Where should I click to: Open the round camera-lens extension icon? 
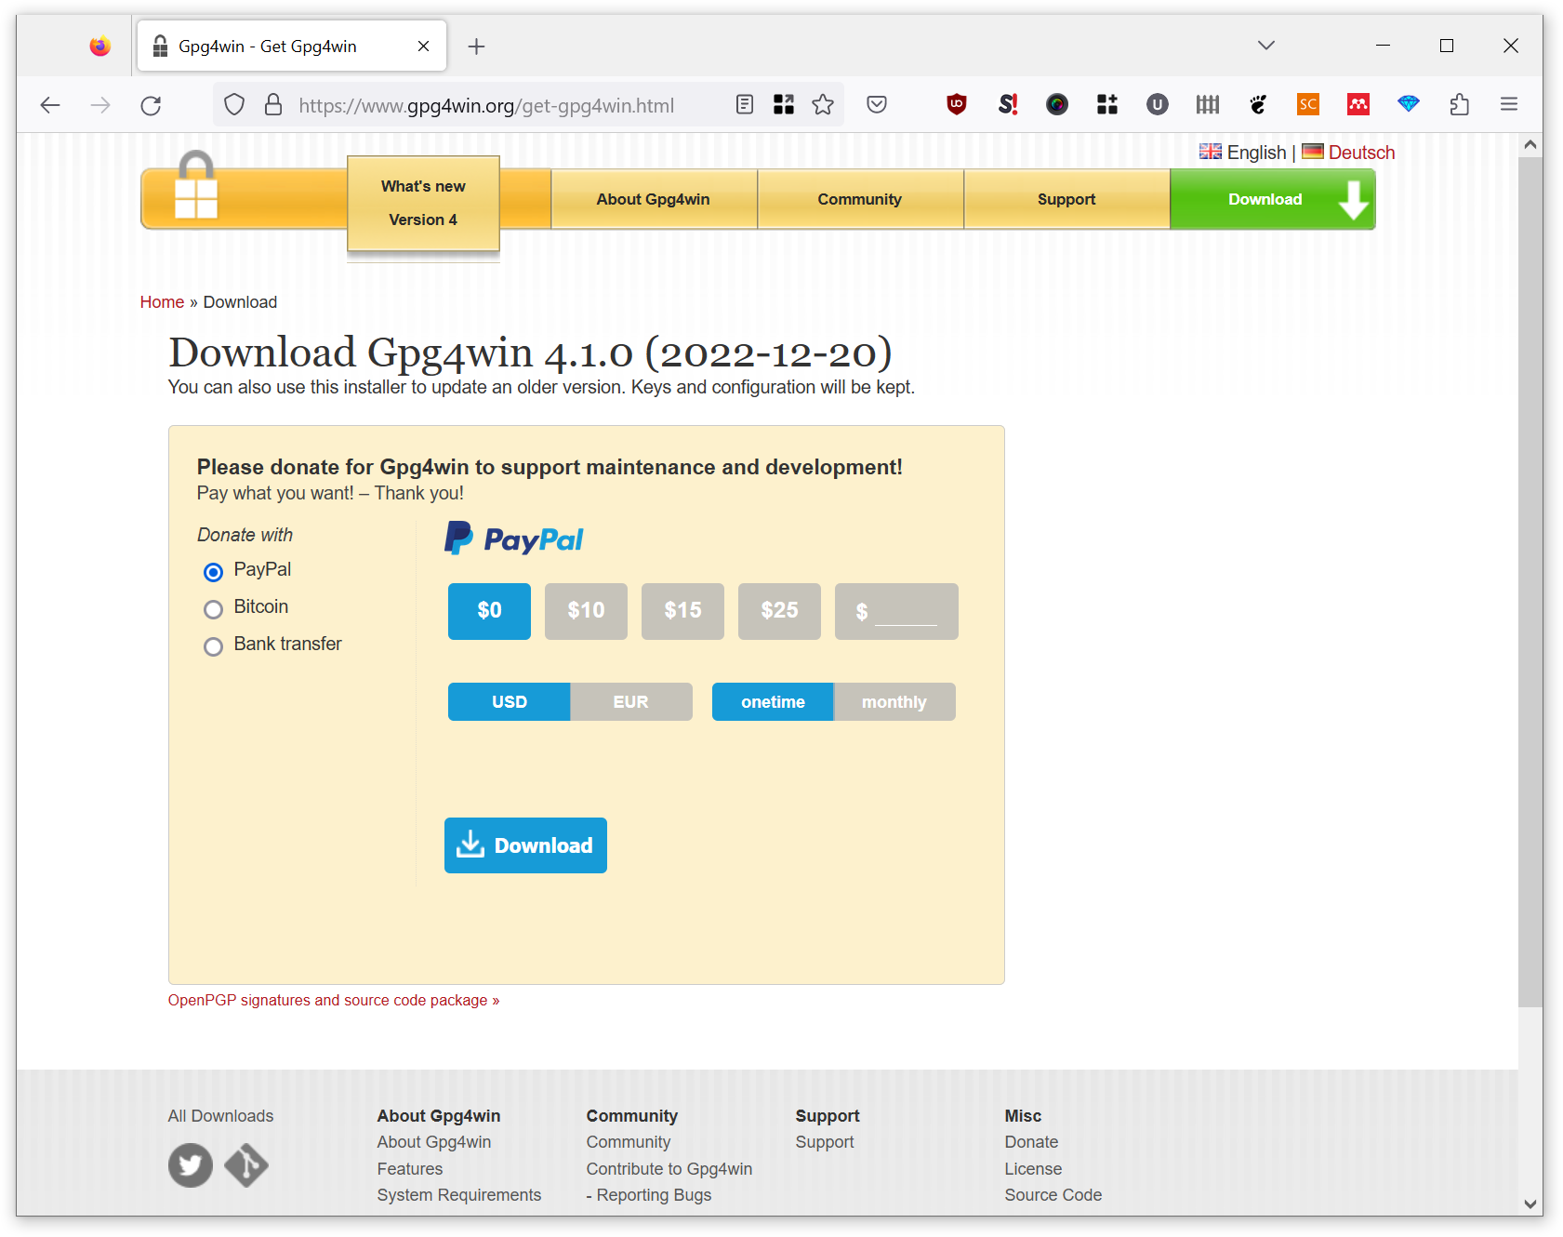tap(1057, 104)
